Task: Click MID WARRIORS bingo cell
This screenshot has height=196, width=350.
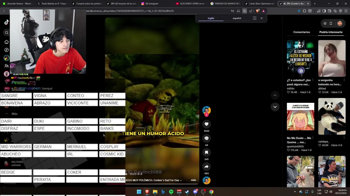Action: [x=16, y=147]
